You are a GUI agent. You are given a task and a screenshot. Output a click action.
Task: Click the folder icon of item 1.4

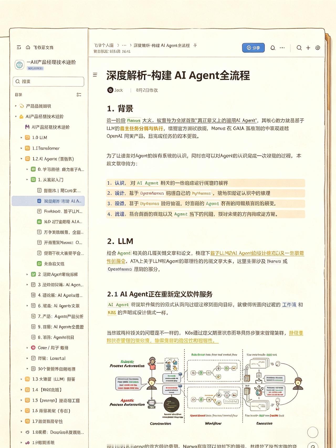click(x=27, y=390)
